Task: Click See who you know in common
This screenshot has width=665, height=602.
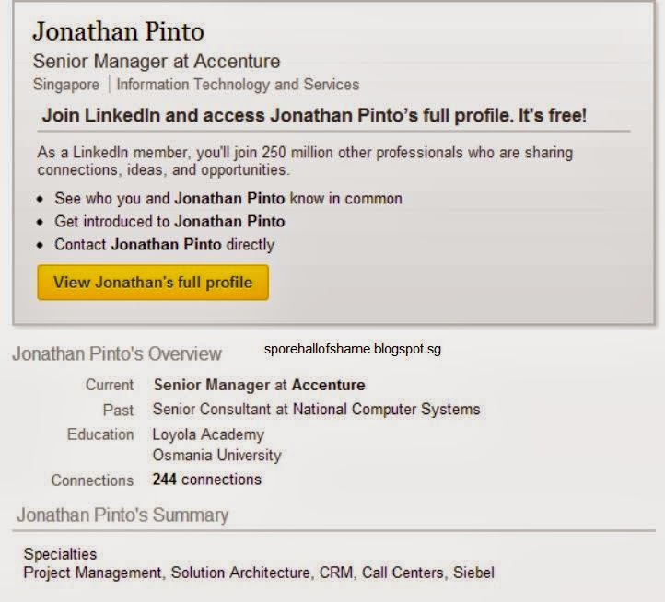Action: [227, 198]
